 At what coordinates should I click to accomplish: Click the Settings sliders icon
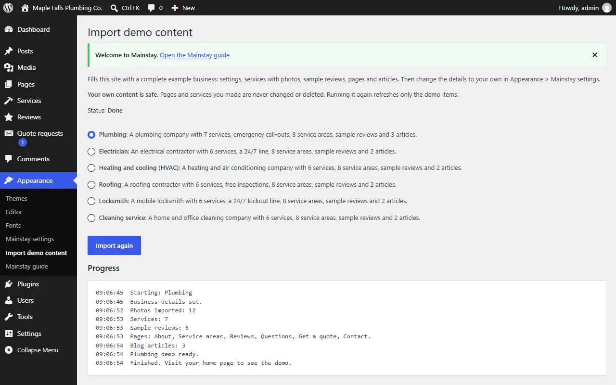[9, 334]
